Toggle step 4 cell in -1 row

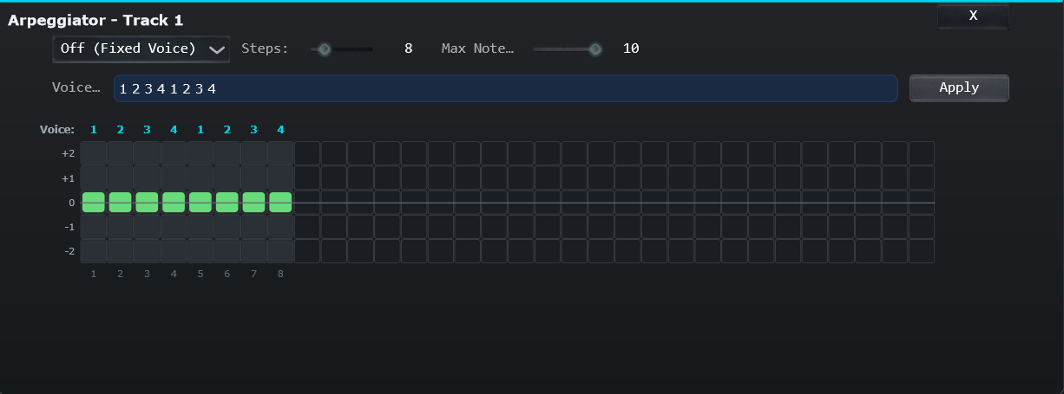tap(174, 226)
